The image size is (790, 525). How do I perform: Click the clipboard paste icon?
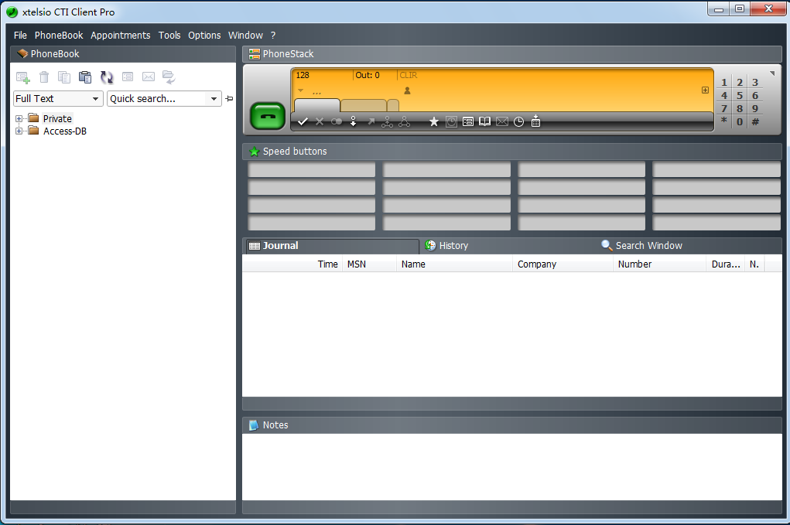click(85, 77)
